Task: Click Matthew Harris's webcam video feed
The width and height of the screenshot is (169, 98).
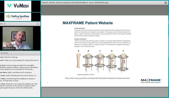Action: [18, 38]
